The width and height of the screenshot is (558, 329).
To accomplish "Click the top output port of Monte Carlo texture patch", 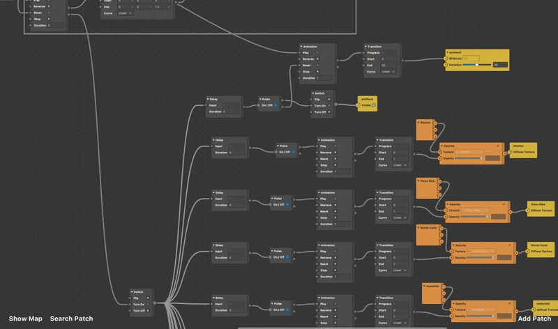I will coord(442,229).
